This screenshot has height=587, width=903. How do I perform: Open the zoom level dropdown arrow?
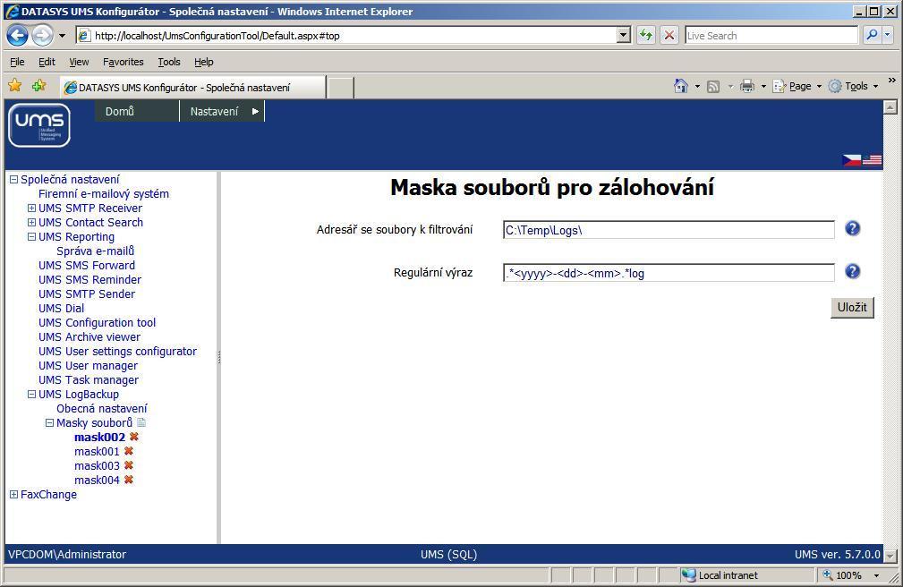click(x=876, y=575)
